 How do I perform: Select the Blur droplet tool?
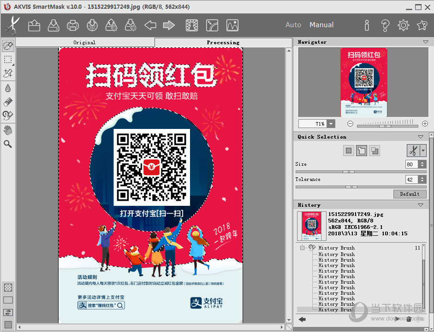8,88
